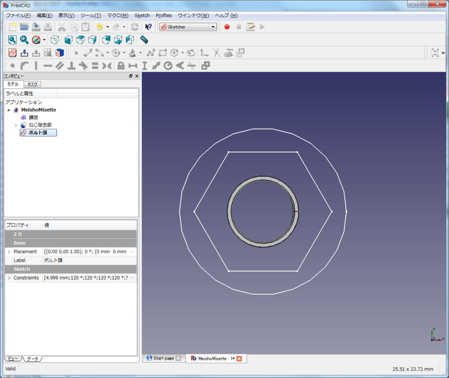
Task: Open the polygon tool dropdown arrow
Action: click(x=182, y=53)
